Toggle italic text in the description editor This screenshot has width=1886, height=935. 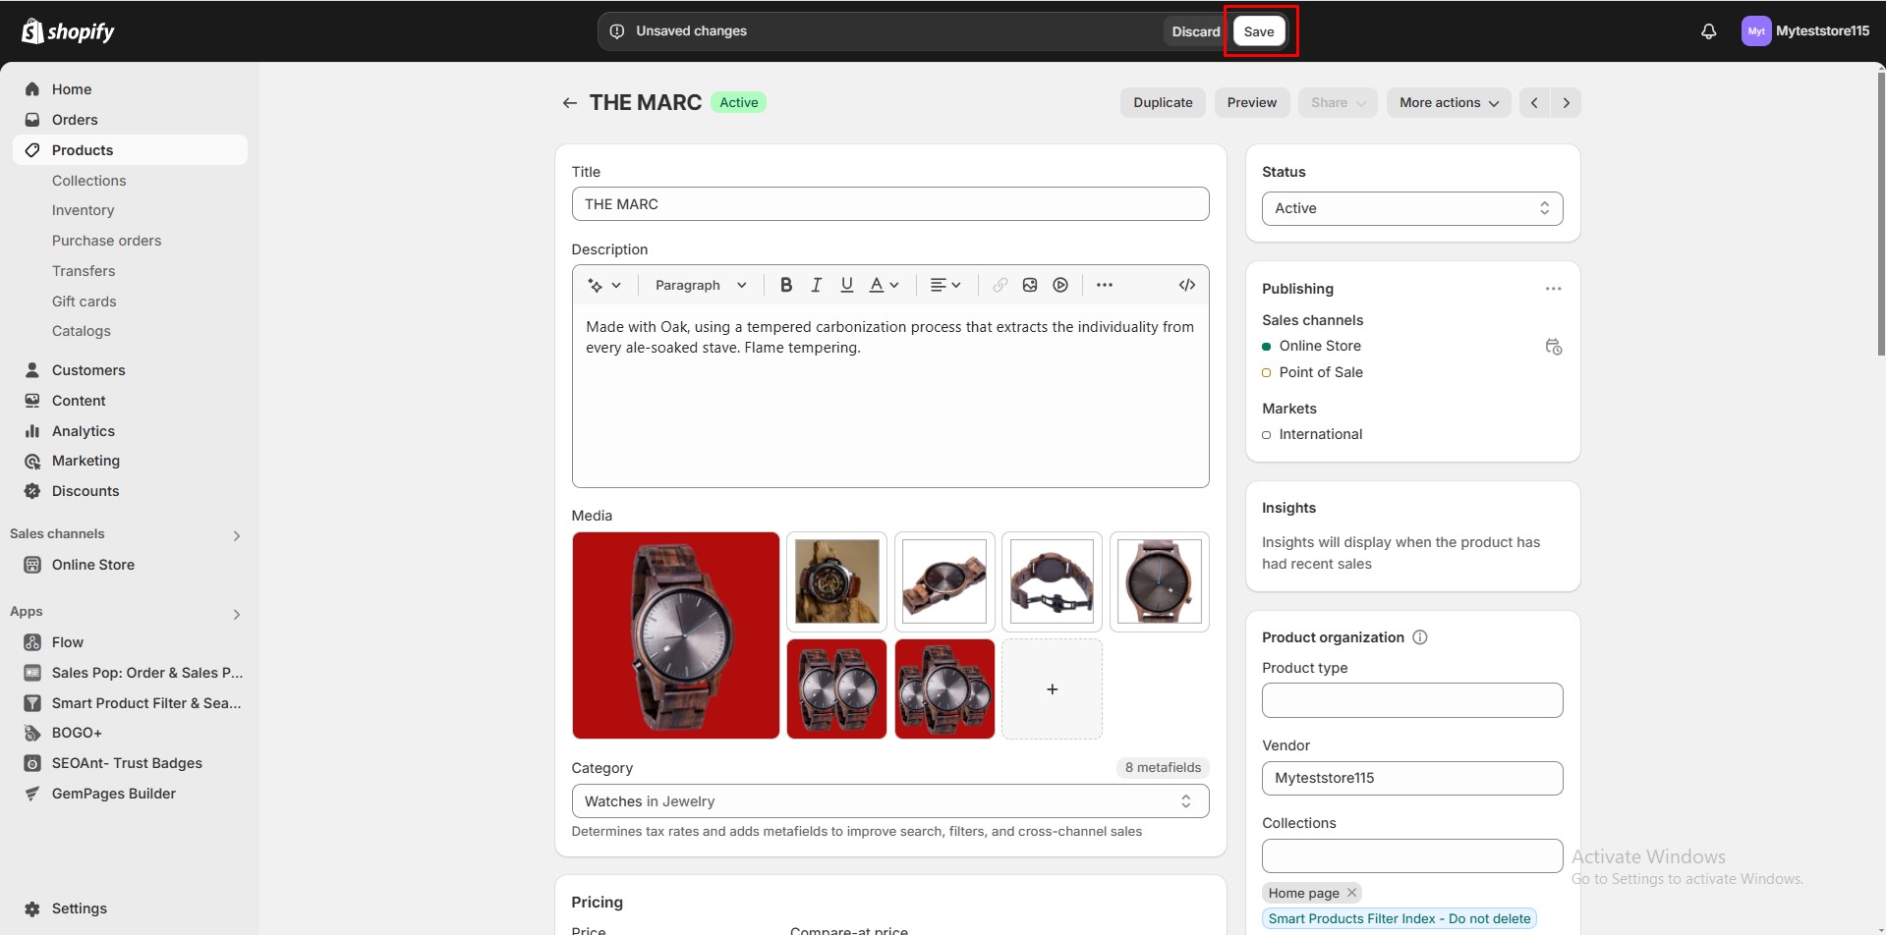pyautogui.click(x=816, y=285)
